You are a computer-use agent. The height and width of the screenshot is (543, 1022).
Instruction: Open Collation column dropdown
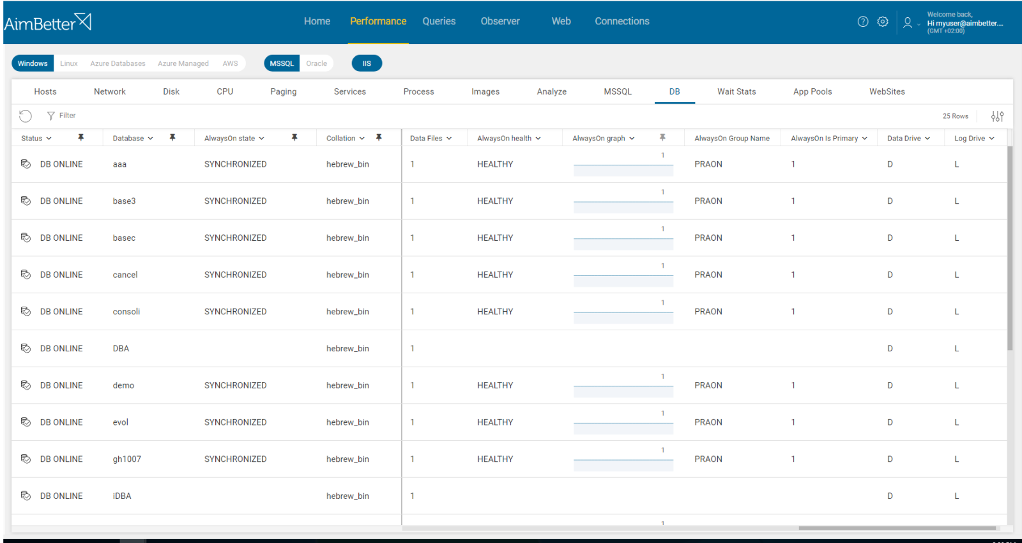pyautogui.click(x=362, y=139)
